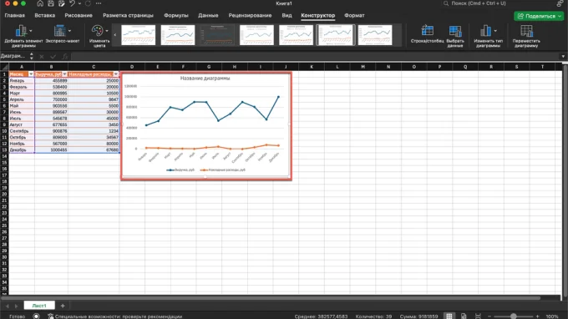568x319 pixels.
Task: Show previous chart styles via left arrow
Action: [115, 35]
